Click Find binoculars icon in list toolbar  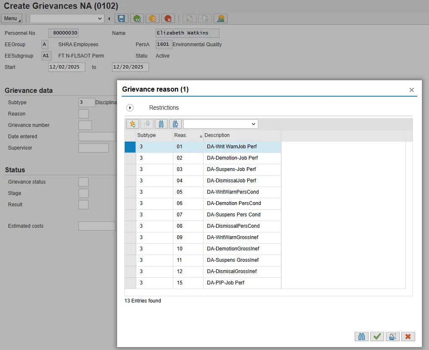click(x=161, y=124)
